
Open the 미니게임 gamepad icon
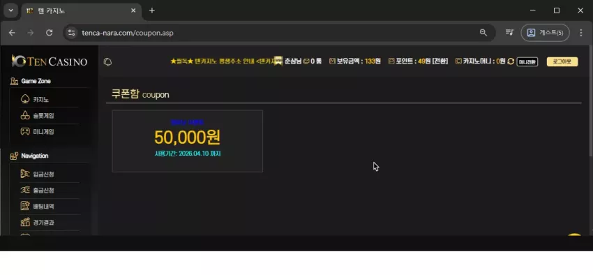point(25,132)
